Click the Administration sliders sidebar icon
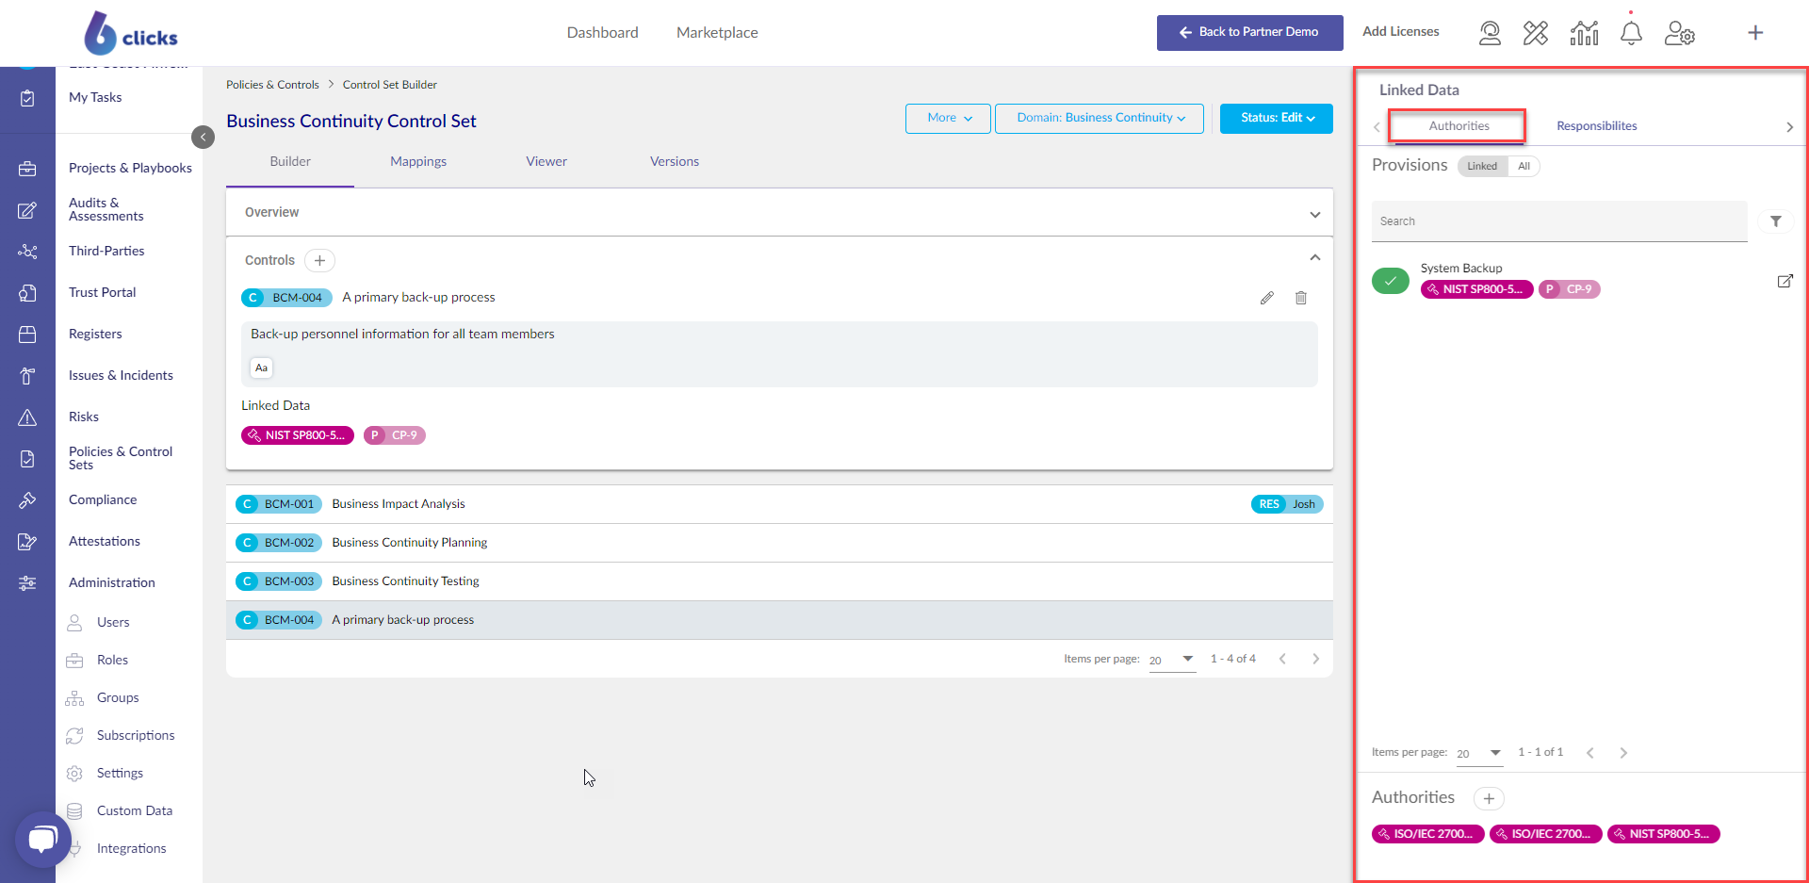This screenshot has height=883, width=1809. click(27, 583)
